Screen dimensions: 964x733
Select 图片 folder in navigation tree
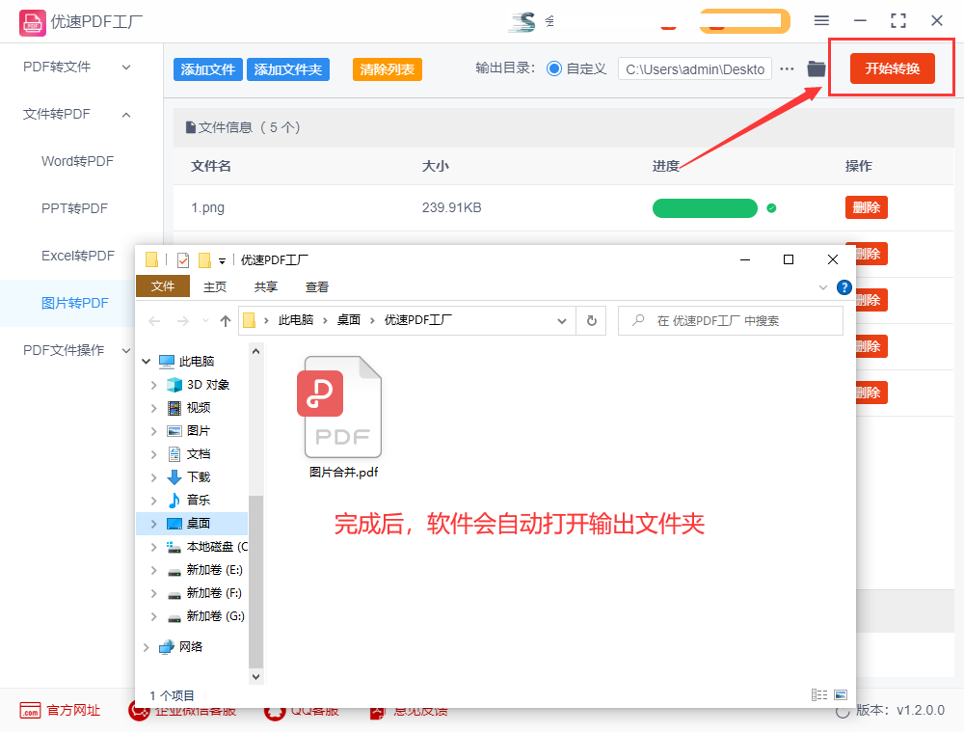(198, 431)
